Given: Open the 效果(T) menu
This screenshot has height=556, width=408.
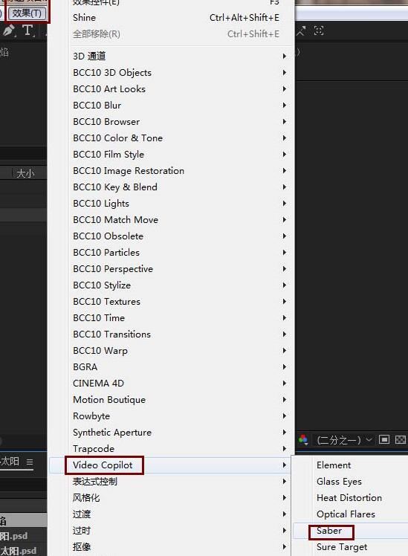Looking at the screenshot, I should pyautogui.click(x=27, y=13).
